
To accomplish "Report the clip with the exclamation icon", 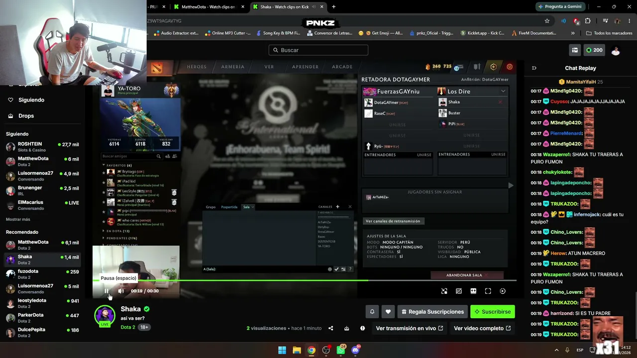I will coord(362,328).
